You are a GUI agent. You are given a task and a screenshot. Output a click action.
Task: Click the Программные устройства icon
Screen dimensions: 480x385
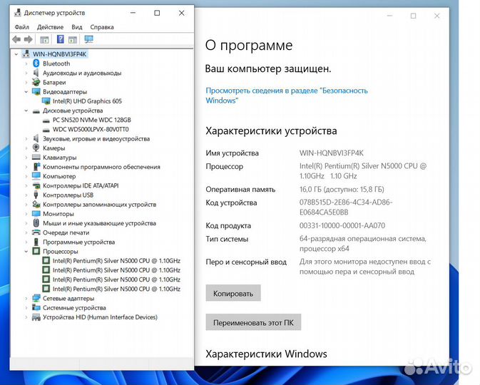pyautogui.click(x=36, y=242)
